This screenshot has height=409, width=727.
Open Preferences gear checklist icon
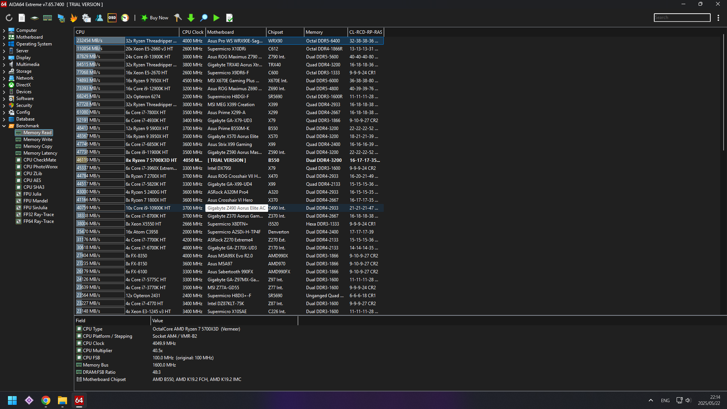(86, 18)
